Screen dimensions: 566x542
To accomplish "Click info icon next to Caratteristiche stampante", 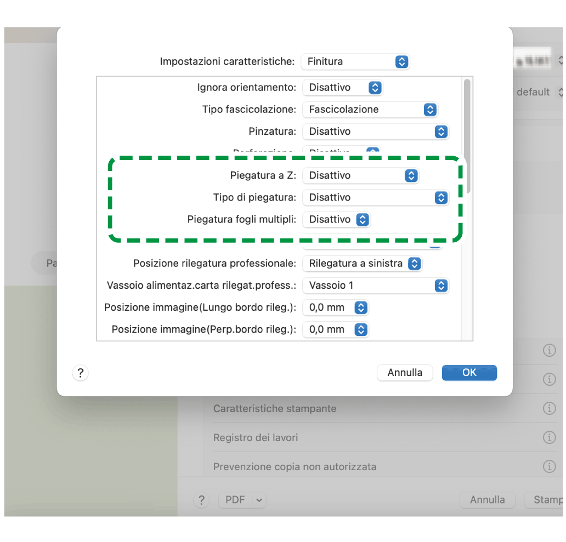I will point(550,408).
